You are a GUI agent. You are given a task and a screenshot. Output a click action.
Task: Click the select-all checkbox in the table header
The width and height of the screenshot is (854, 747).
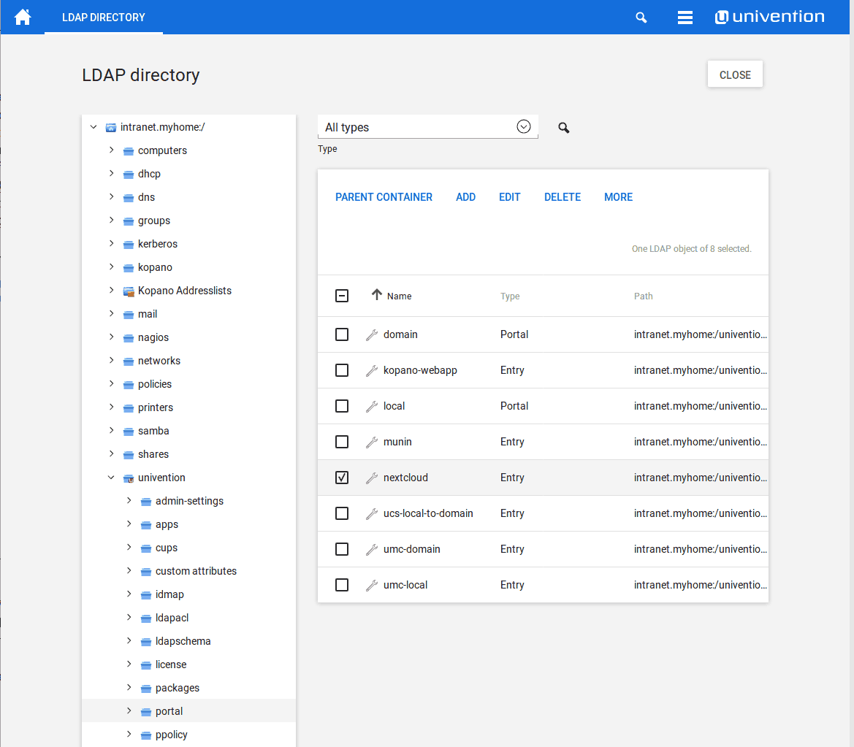point(341,295)
